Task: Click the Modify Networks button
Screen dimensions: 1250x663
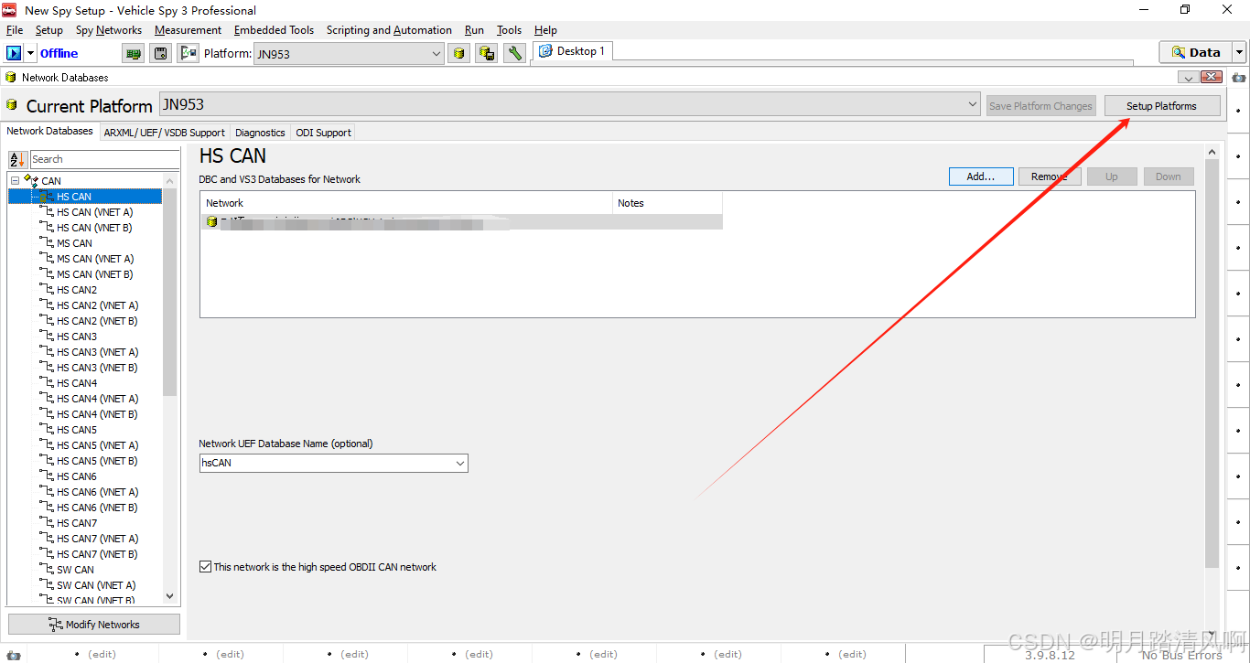Action: tap(94, 625)
